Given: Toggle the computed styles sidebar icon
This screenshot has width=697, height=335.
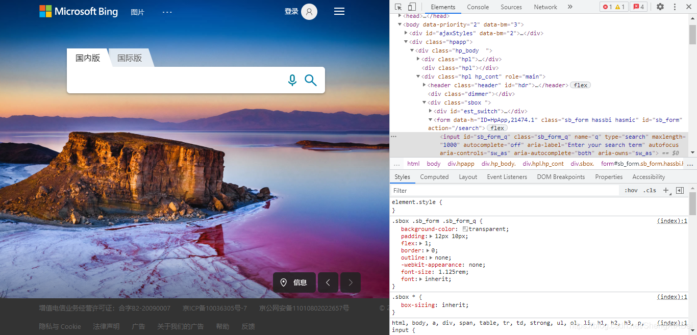Looking at the screenshot, I should click(680, 190).
